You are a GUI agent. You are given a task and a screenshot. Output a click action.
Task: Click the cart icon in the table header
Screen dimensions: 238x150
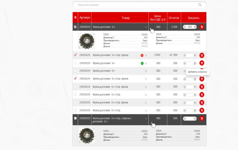tap(75, 18)
